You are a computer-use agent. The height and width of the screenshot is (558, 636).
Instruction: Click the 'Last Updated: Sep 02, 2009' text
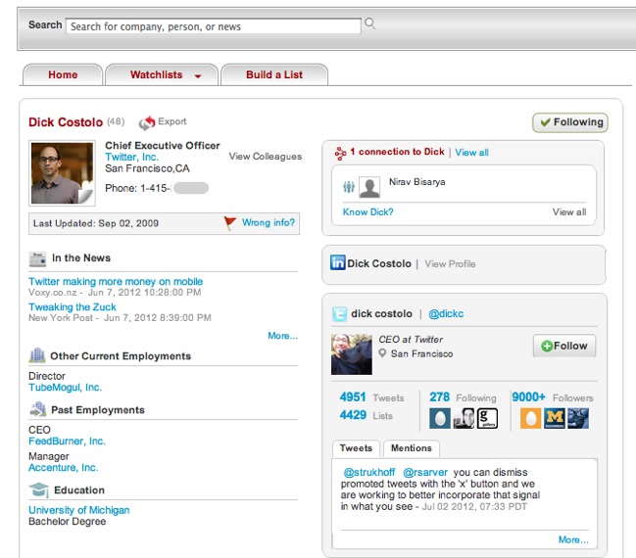[x=96, y=223]
